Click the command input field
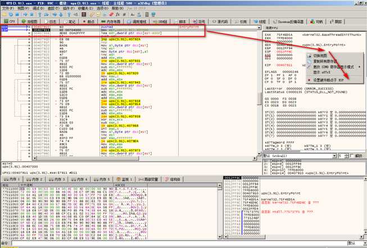The image size is (367, 248). (179, 243)
